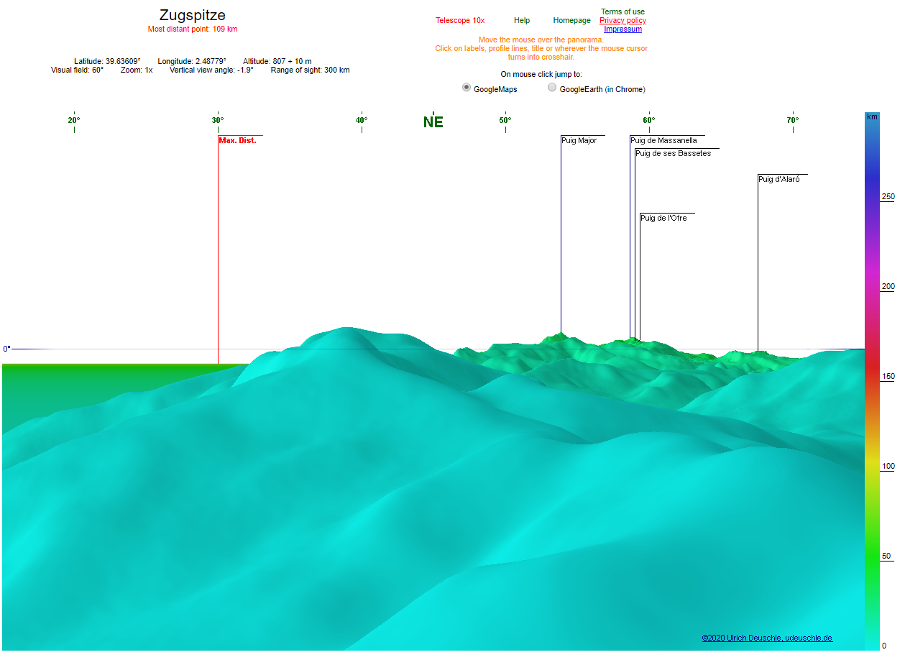Go to the Homepage link

tap(571, 21)
